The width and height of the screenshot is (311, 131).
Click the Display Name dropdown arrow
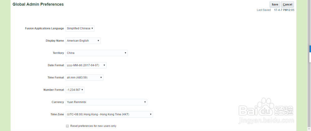click(98, 41)
